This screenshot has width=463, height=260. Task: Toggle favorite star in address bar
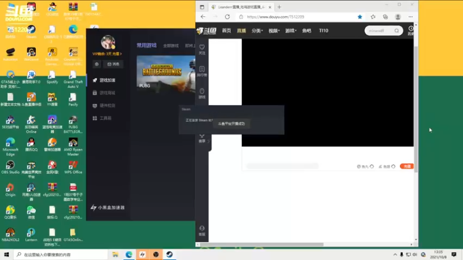pyautogui.click(x=359, y=17)
